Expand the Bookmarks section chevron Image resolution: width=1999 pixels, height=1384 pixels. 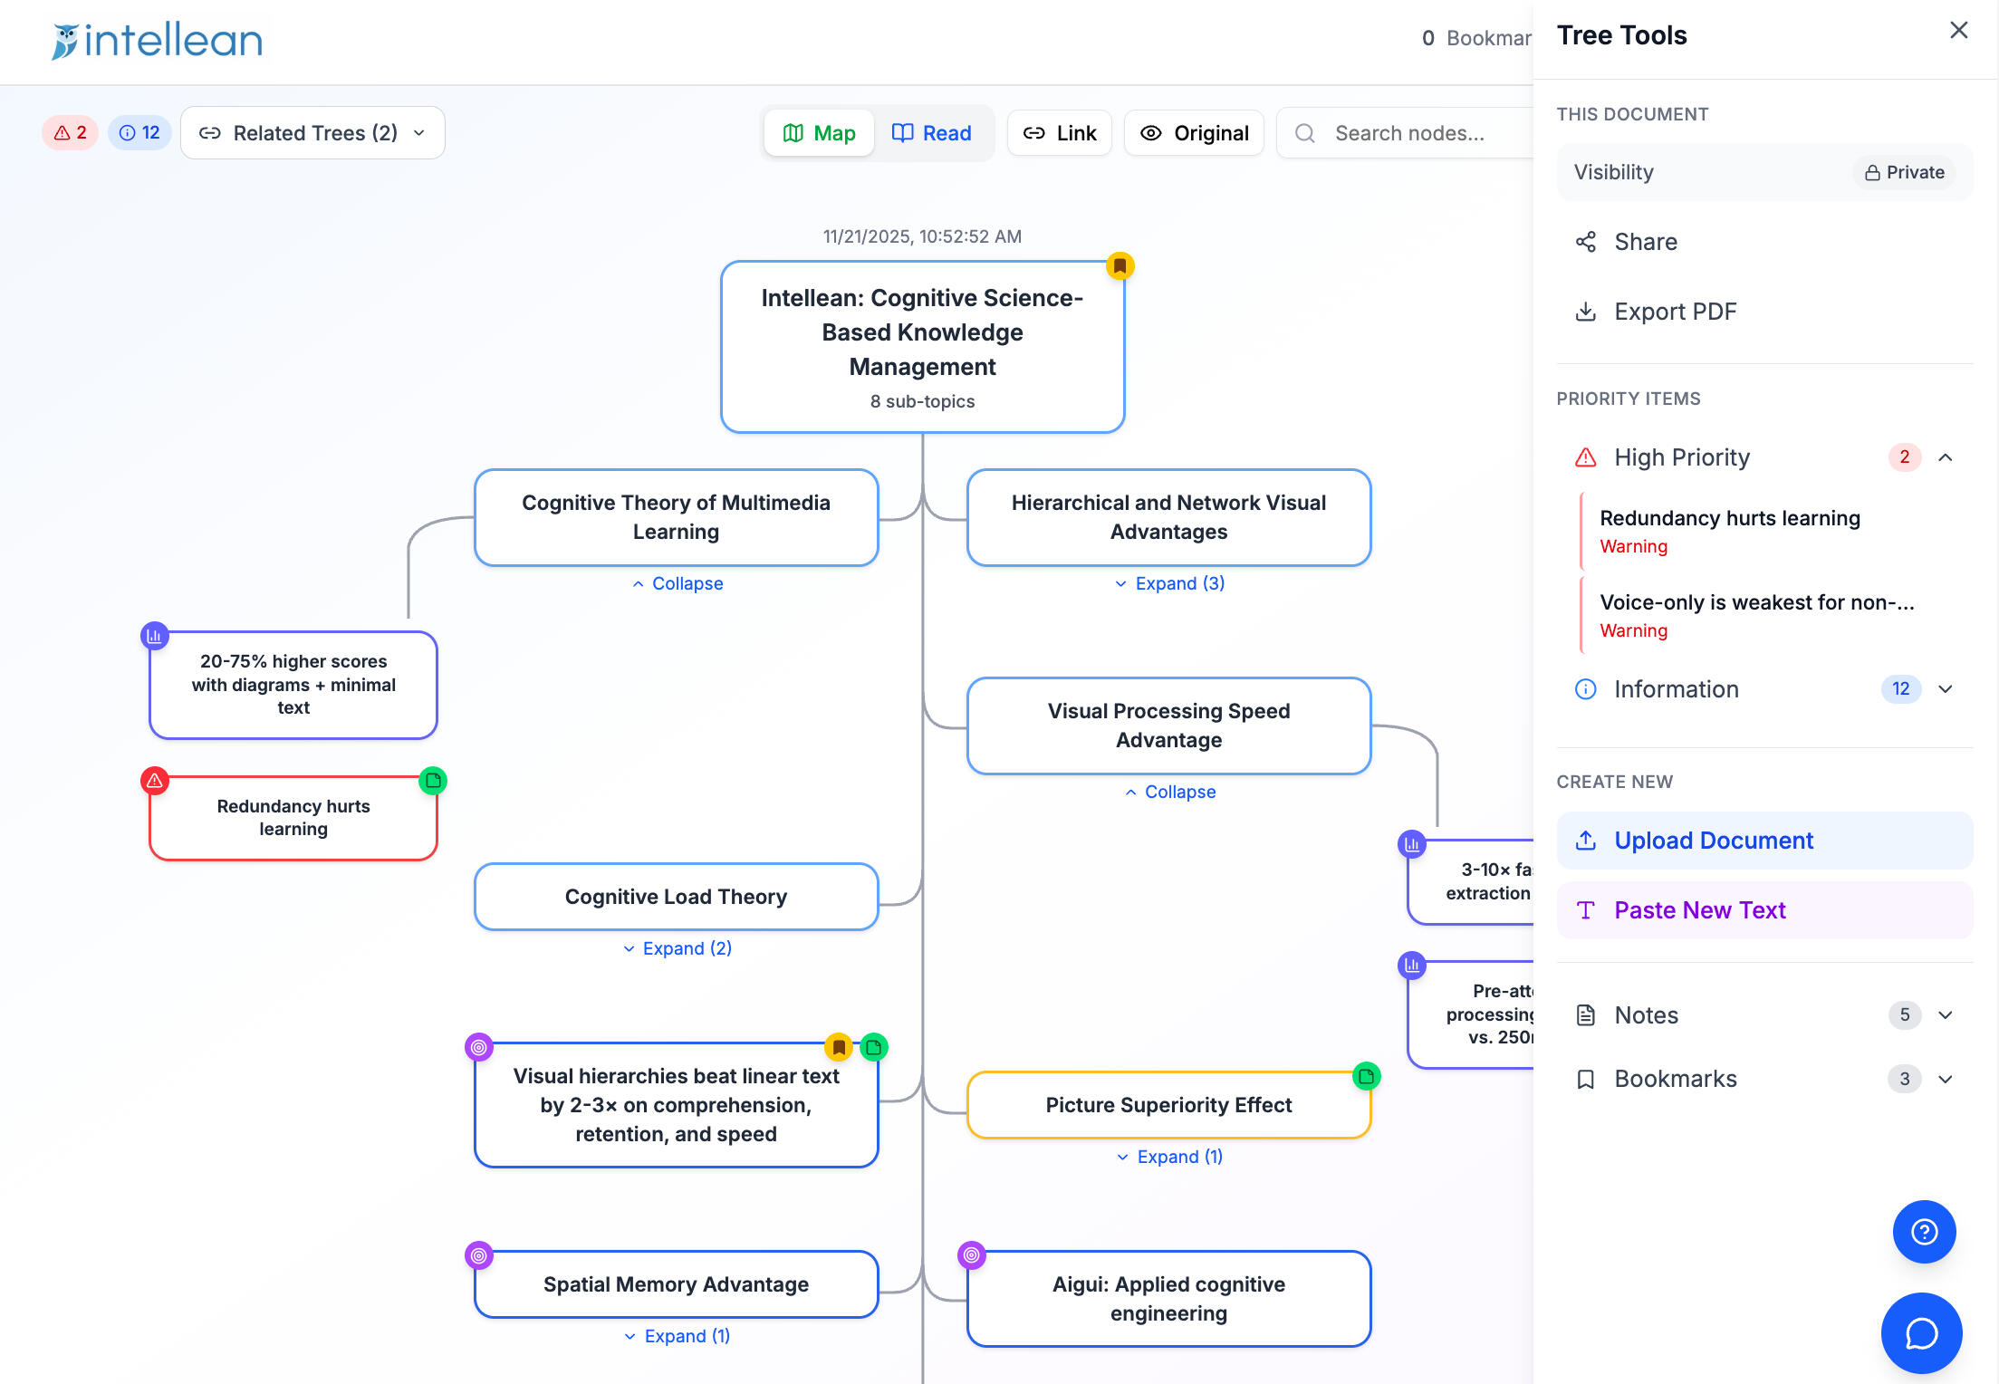tap(1945, 1079)
